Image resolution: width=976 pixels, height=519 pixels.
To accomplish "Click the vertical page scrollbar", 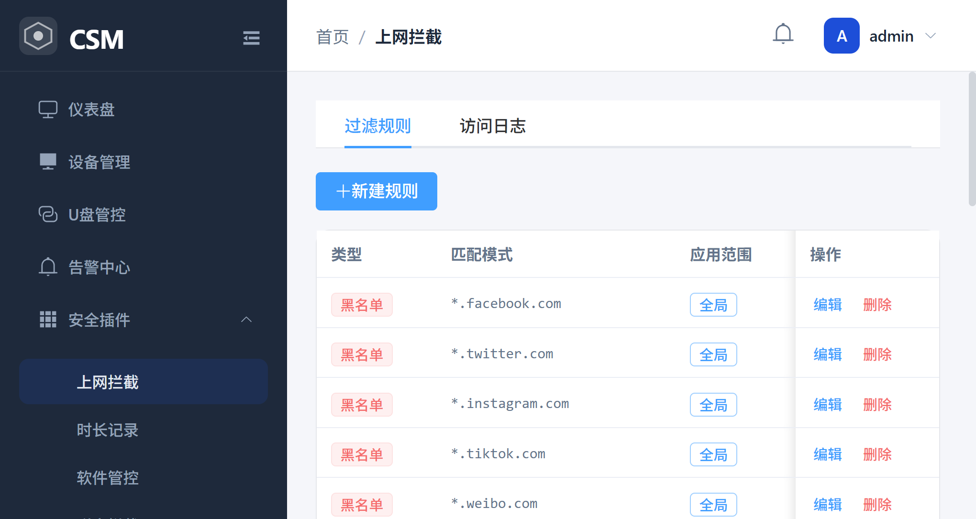I will pos(972,139).
